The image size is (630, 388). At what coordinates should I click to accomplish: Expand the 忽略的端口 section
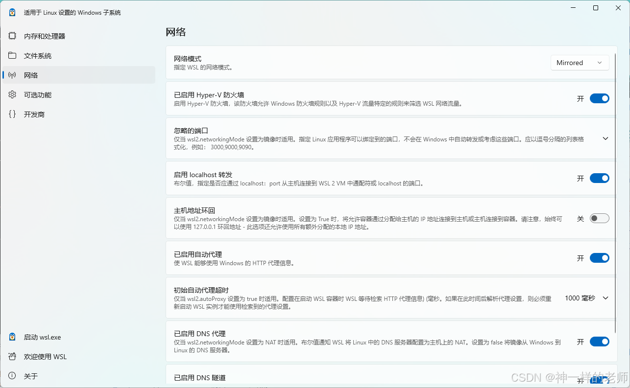click(606, 138)
